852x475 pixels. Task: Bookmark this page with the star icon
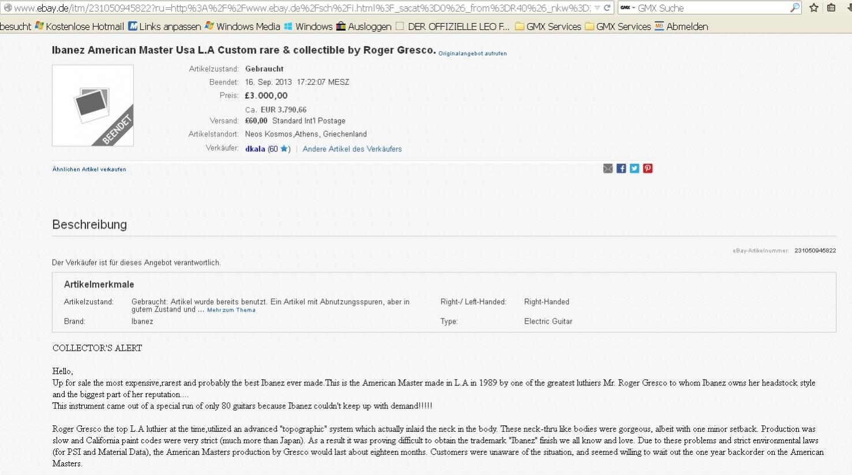[814, 8]
